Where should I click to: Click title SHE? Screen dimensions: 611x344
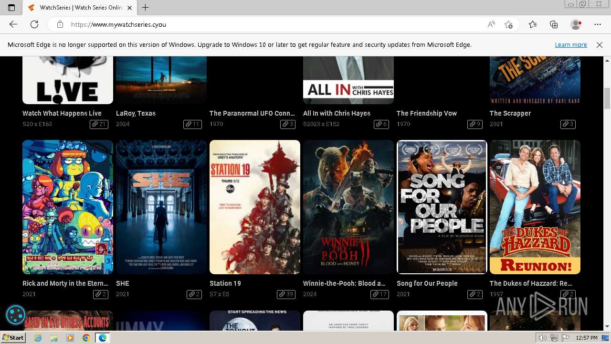[123, 283]
